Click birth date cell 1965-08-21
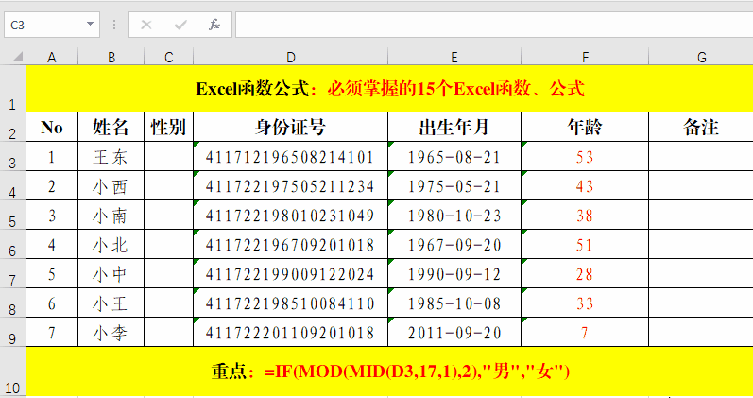The width and height of the screenshot is (753, 398). [454, 156]
